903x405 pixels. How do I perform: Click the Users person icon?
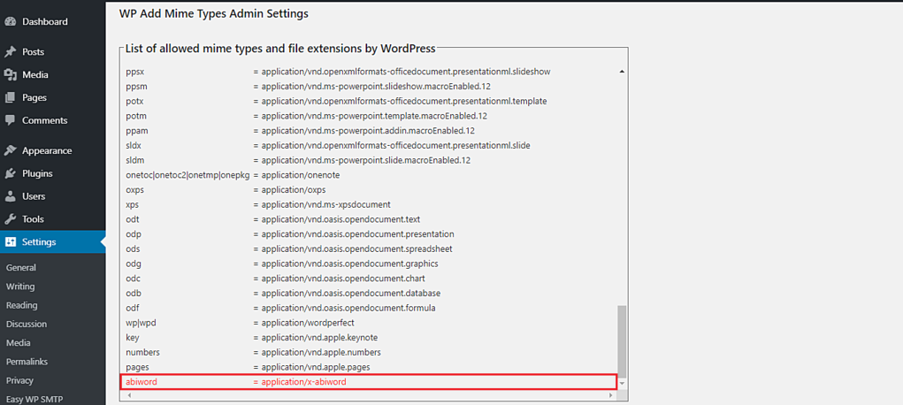coord(10,196)
